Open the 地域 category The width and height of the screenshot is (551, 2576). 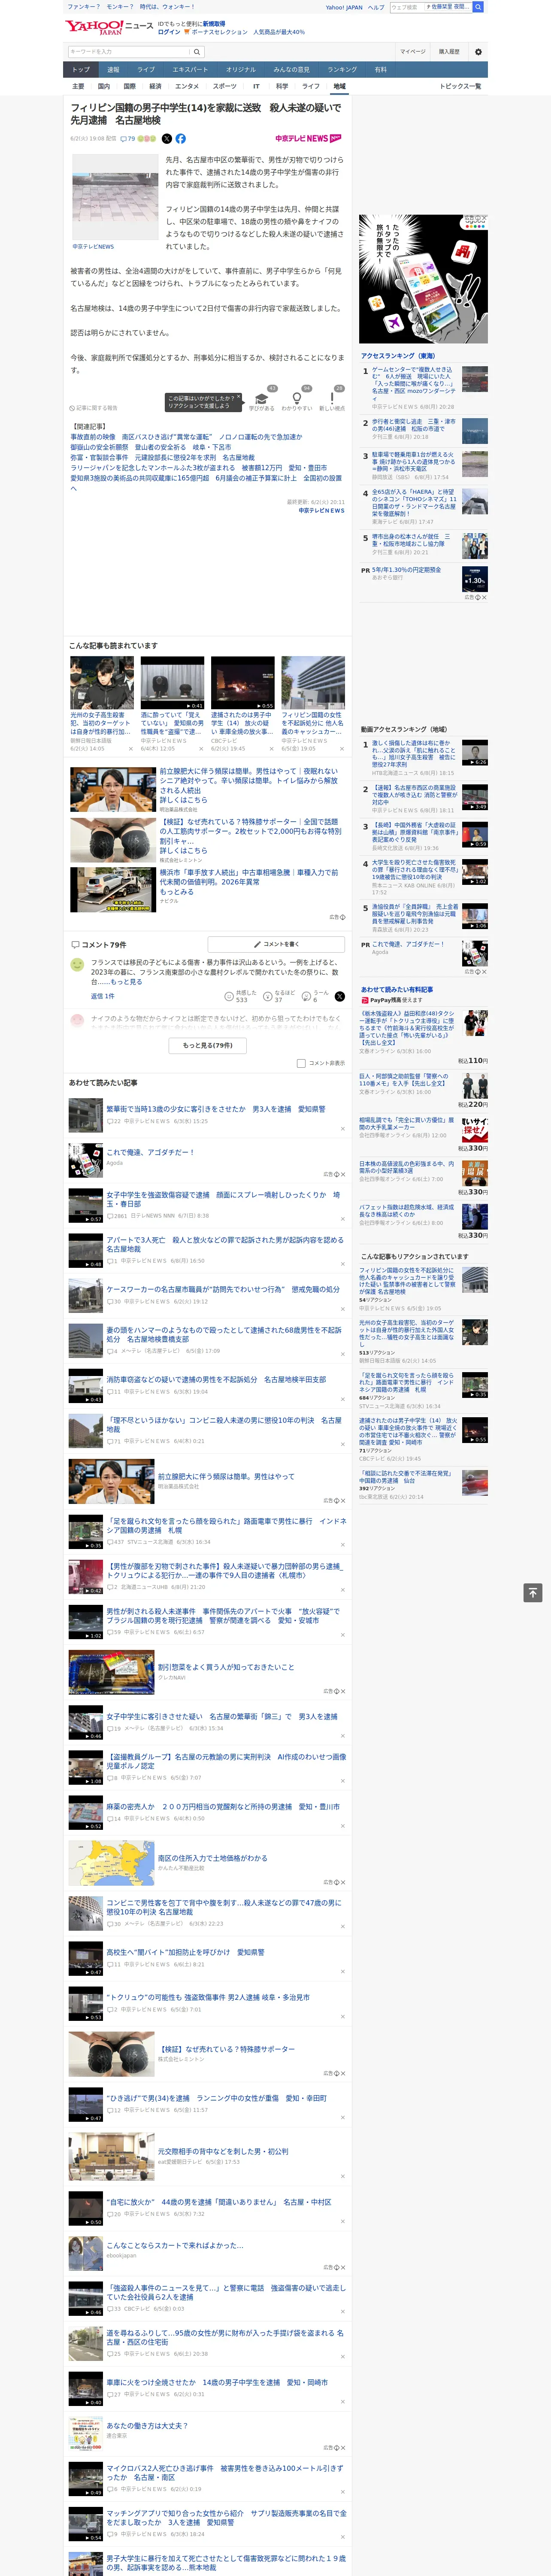(339, 86)
